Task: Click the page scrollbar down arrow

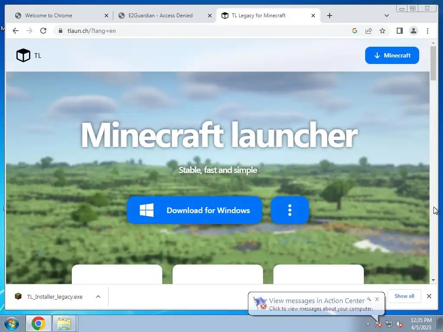Action: 433,280
